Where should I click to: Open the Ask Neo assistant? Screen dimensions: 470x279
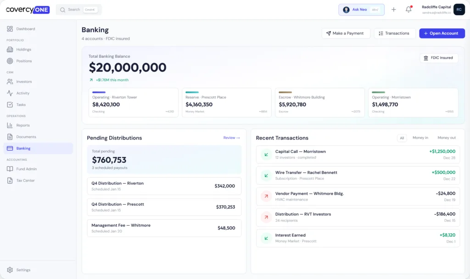[x=361, y=10]
